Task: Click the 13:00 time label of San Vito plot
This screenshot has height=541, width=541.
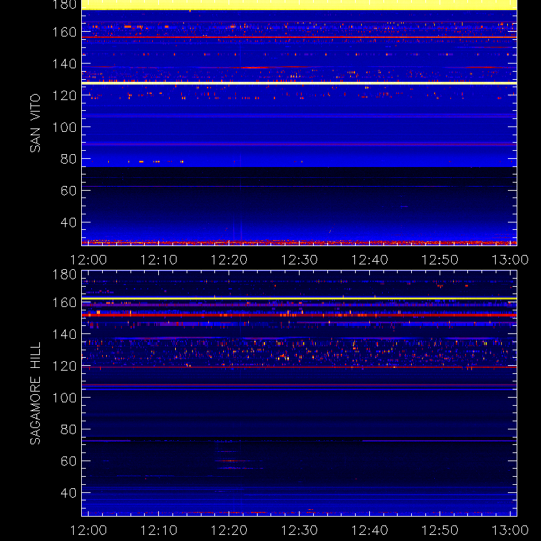Action: [510, 260]
